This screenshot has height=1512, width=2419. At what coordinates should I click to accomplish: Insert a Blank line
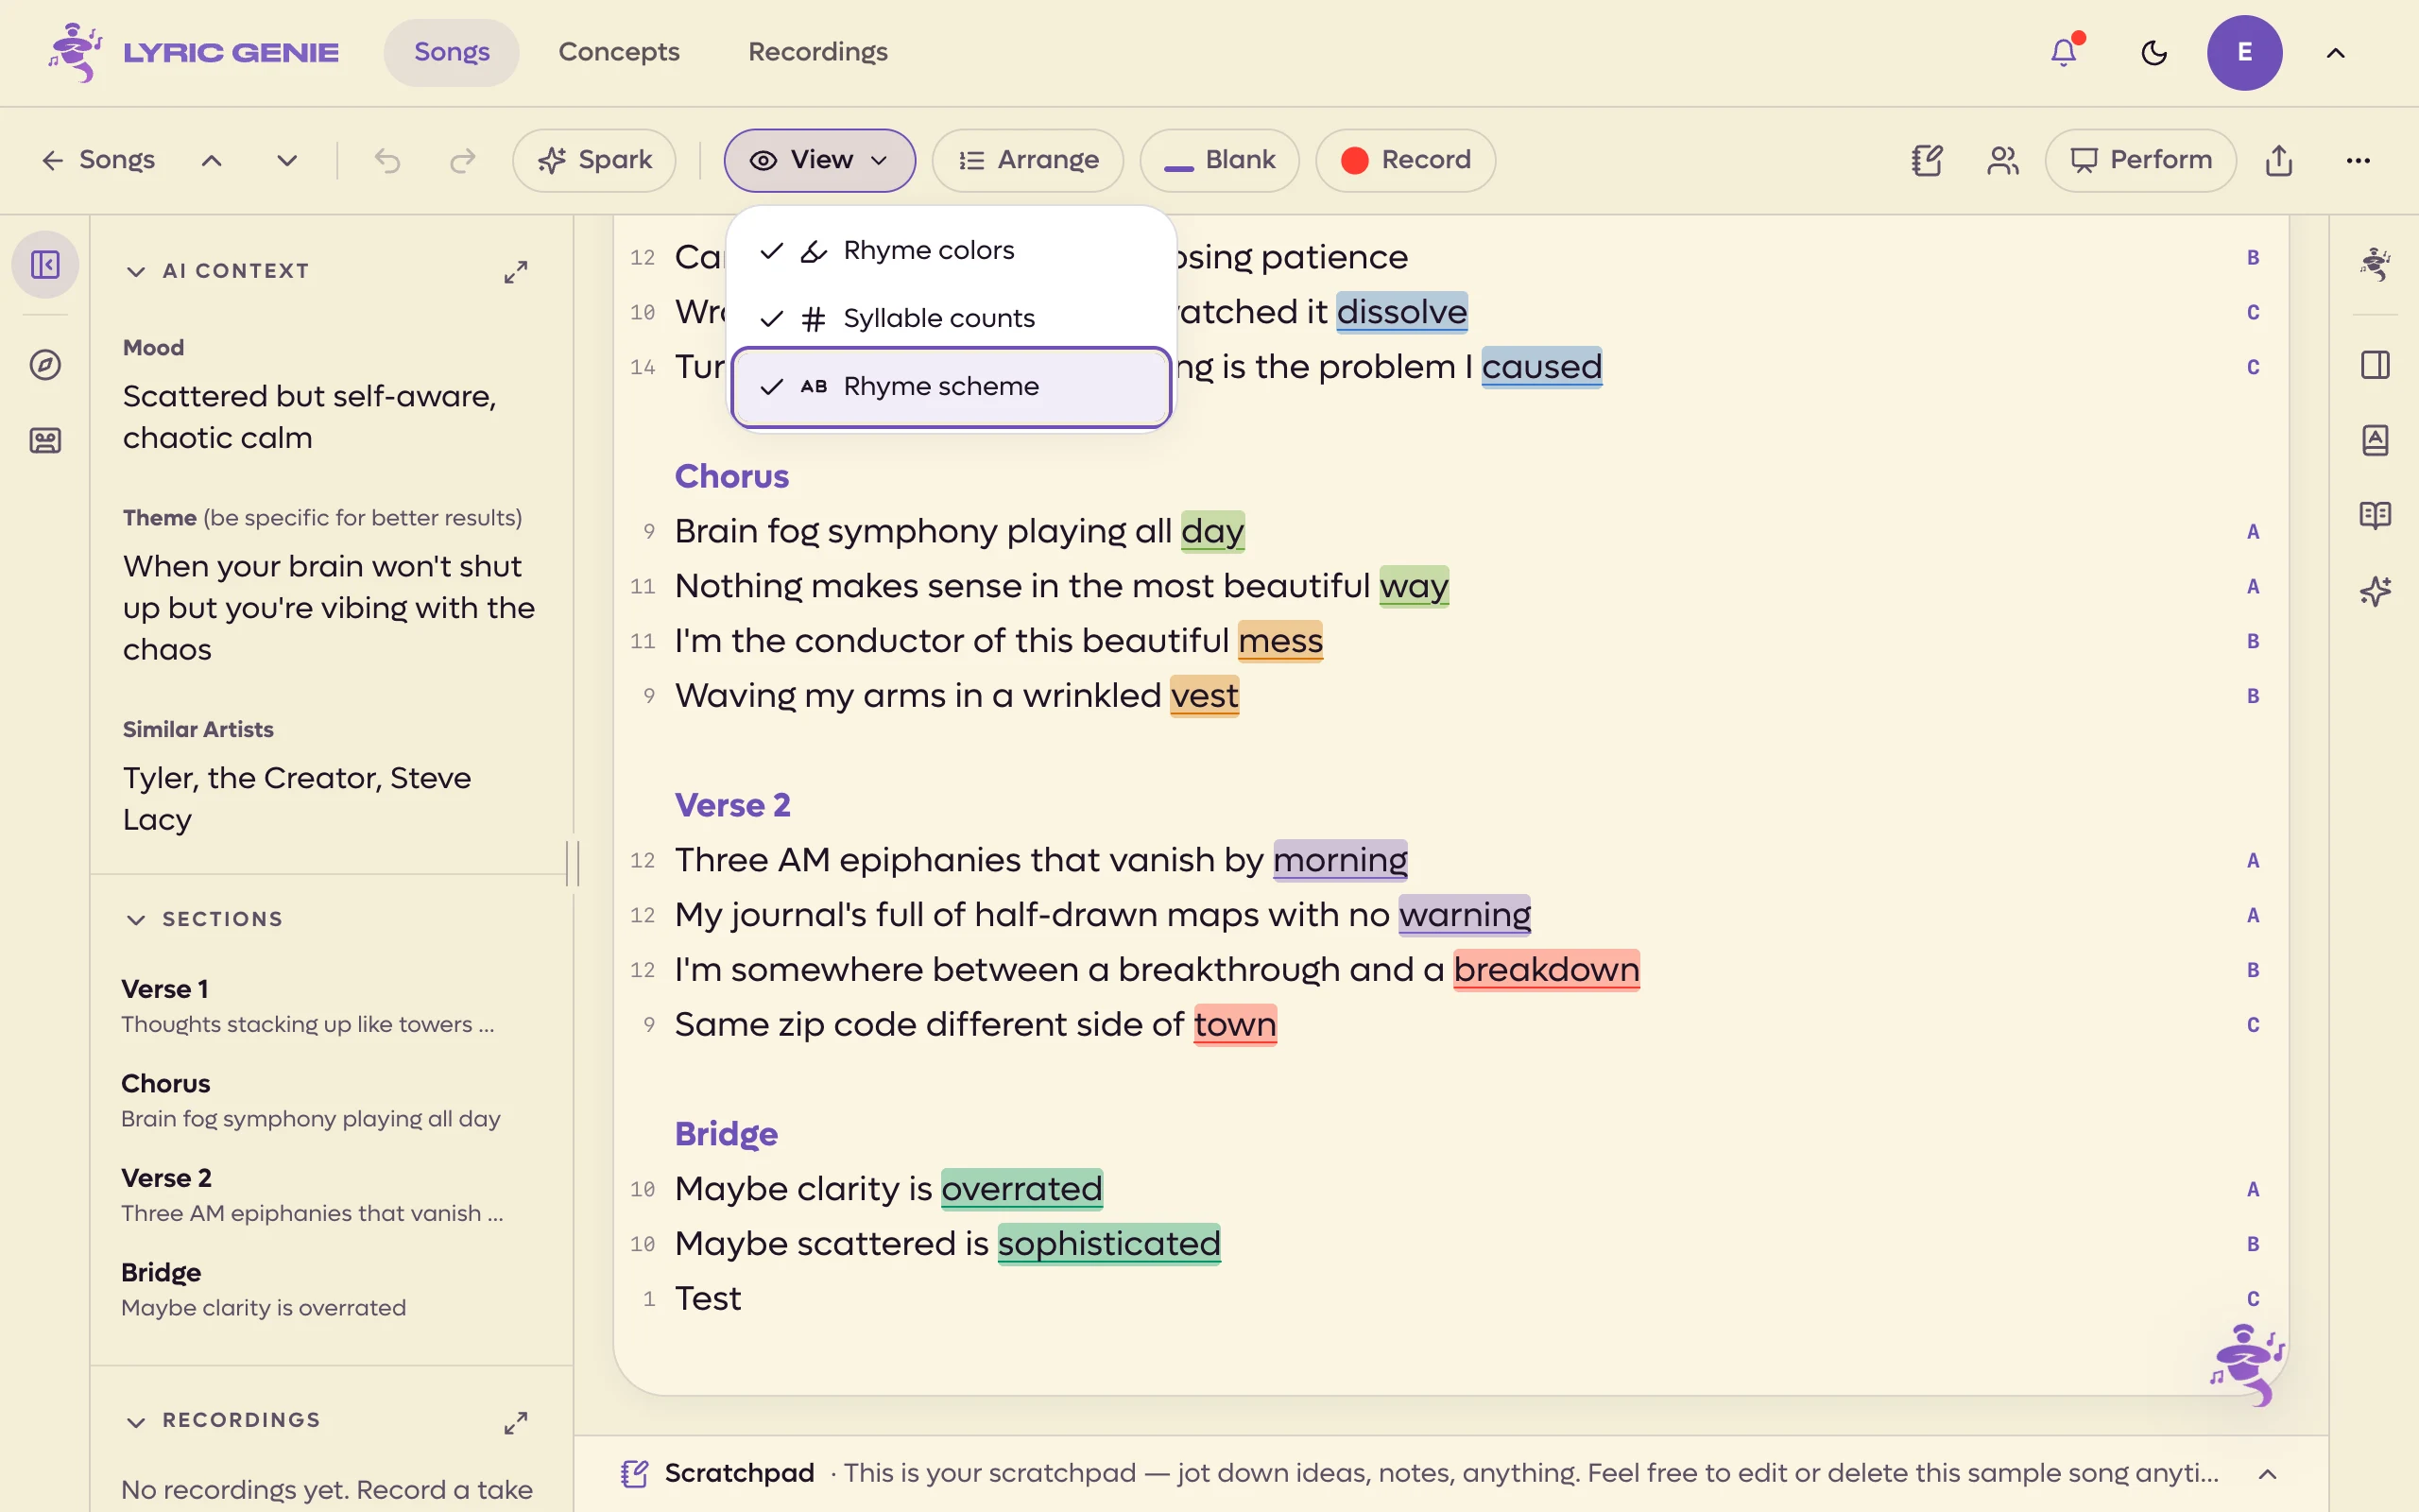(x=1220, y=160)
